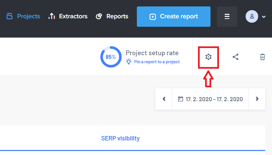Switch to the SERP visibility tab

(x=120, y=138)
